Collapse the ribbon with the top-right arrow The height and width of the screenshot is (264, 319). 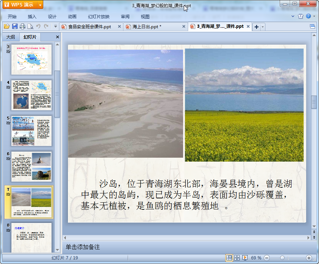[x=294, y=16]
